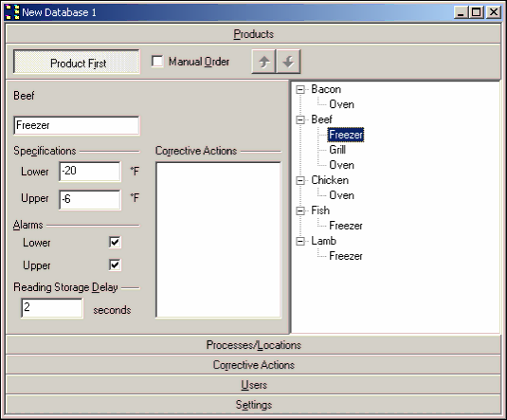Collapse the Beef tree node

click(300, 120)
